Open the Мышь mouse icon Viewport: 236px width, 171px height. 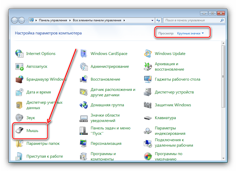[x=20, y=130]
